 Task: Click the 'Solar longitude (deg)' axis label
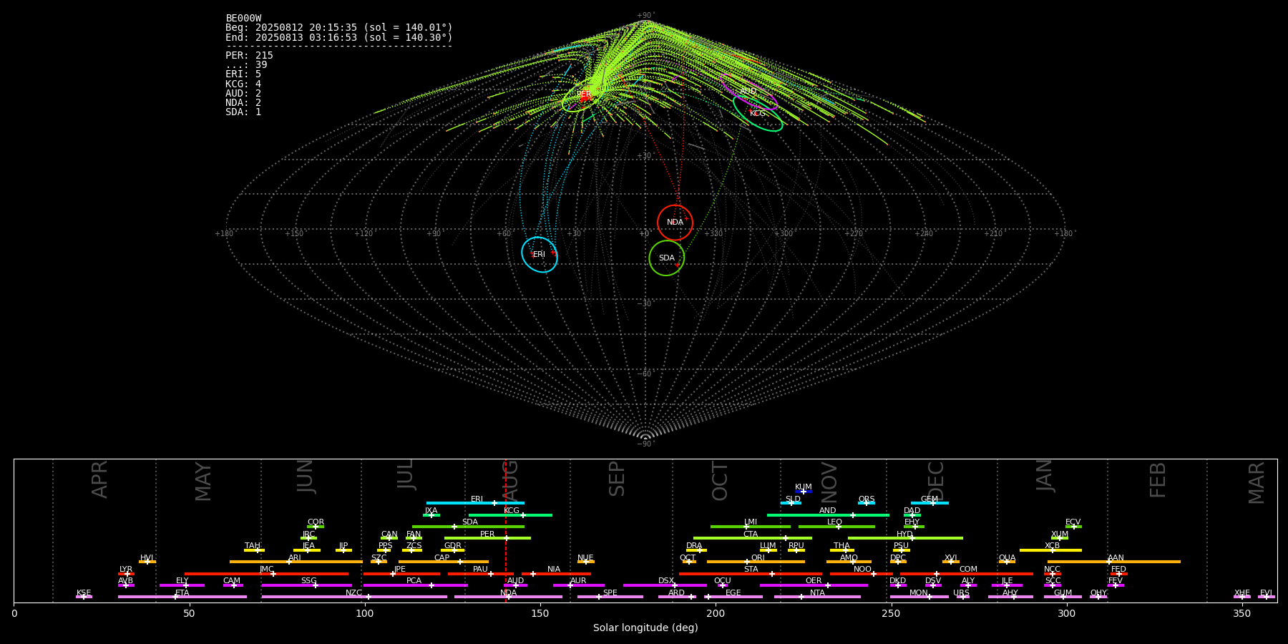pyautogui.click(x=645, y=628)
